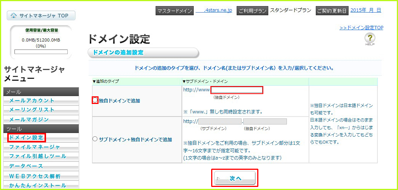Open サイトマネージャ TOP home button
398x190 pixels.
pos(41,16)
